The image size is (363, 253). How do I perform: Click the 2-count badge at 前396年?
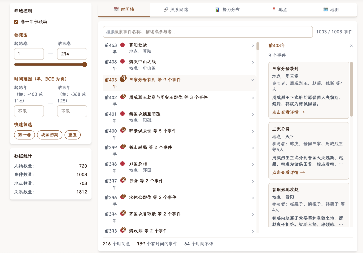click(123, 196)
